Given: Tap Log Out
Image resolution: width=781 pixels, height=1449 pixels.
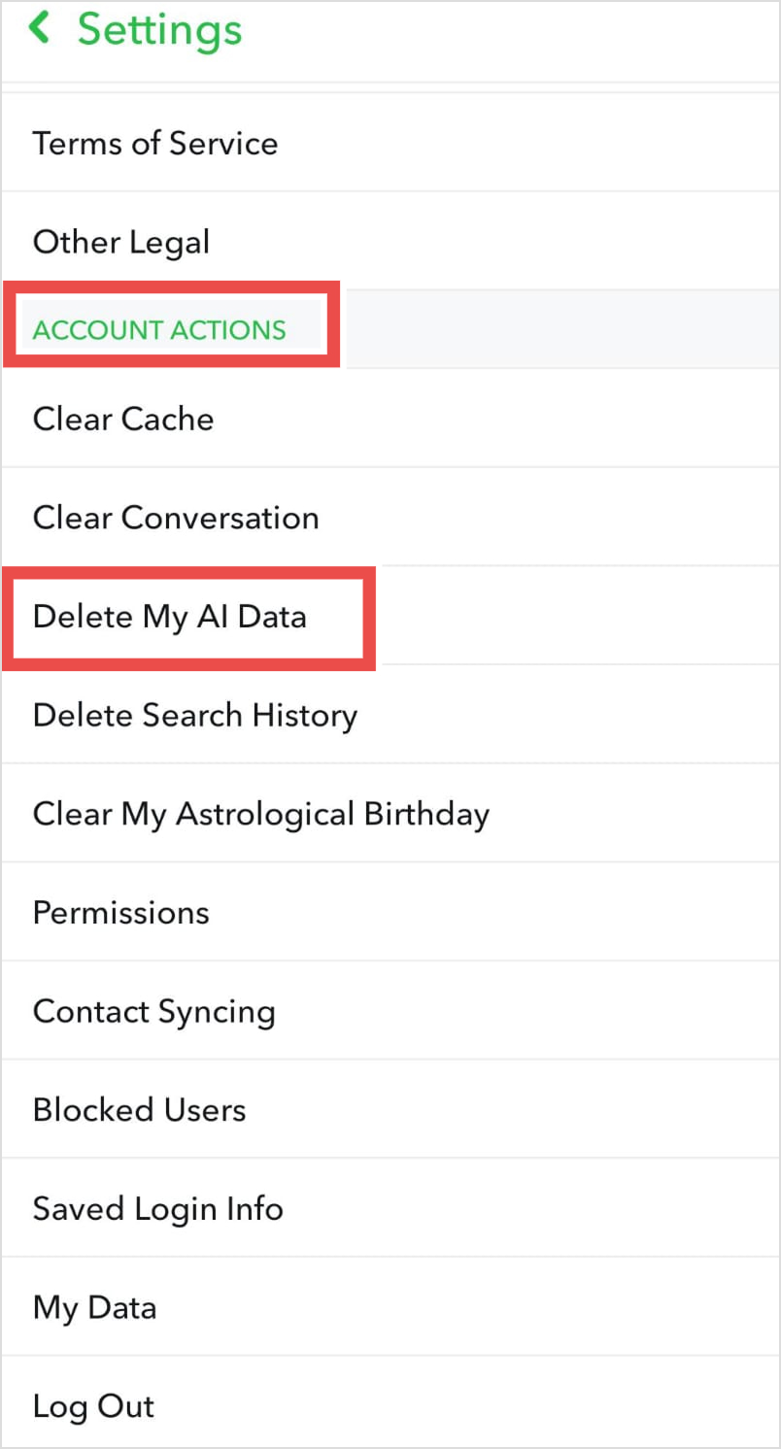Looking at the screenshot, I should pyautogui.click(x=93, y=1405).
